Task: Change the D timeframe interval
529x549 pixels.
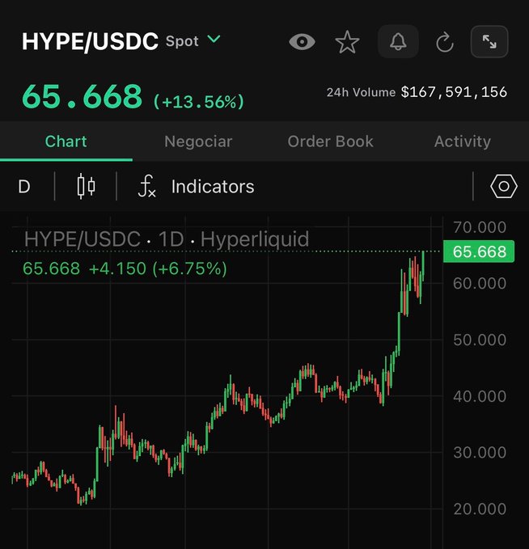Action: point(24,187)
